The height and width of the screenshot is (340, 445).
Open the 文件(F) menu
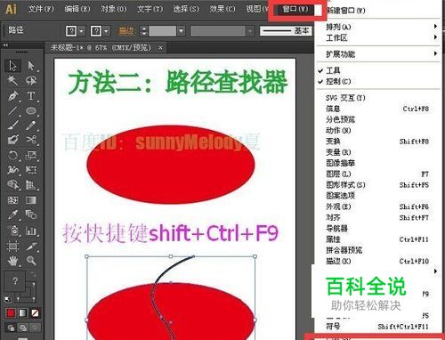(x=41, y=9)
